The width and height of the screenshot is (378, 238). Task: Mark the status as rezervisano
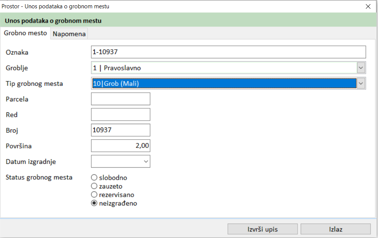pyautogui.click(x=94, y=195)
